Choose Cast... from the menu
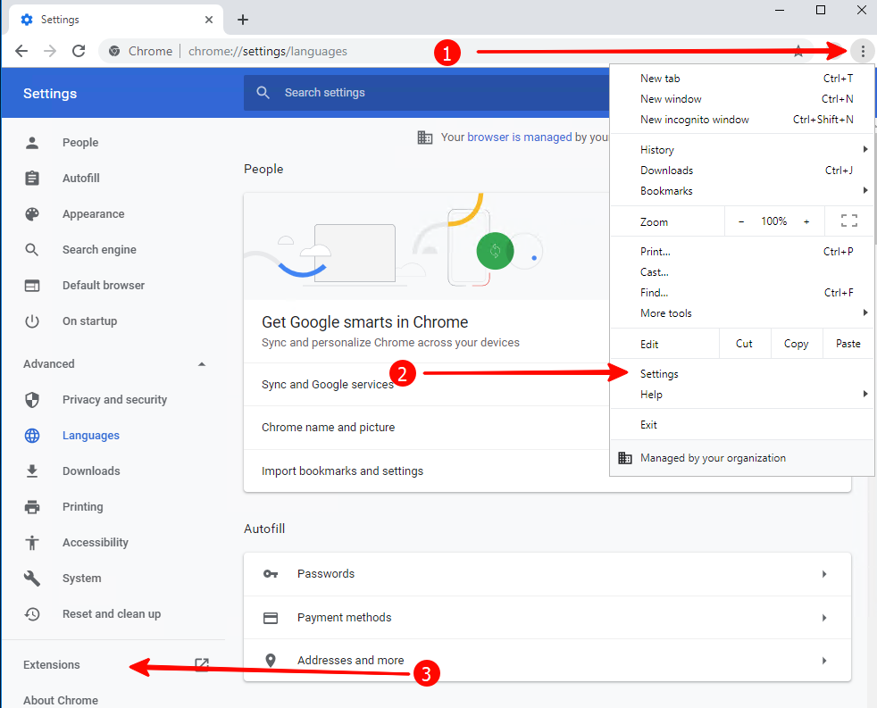 [x=741, y=271]
